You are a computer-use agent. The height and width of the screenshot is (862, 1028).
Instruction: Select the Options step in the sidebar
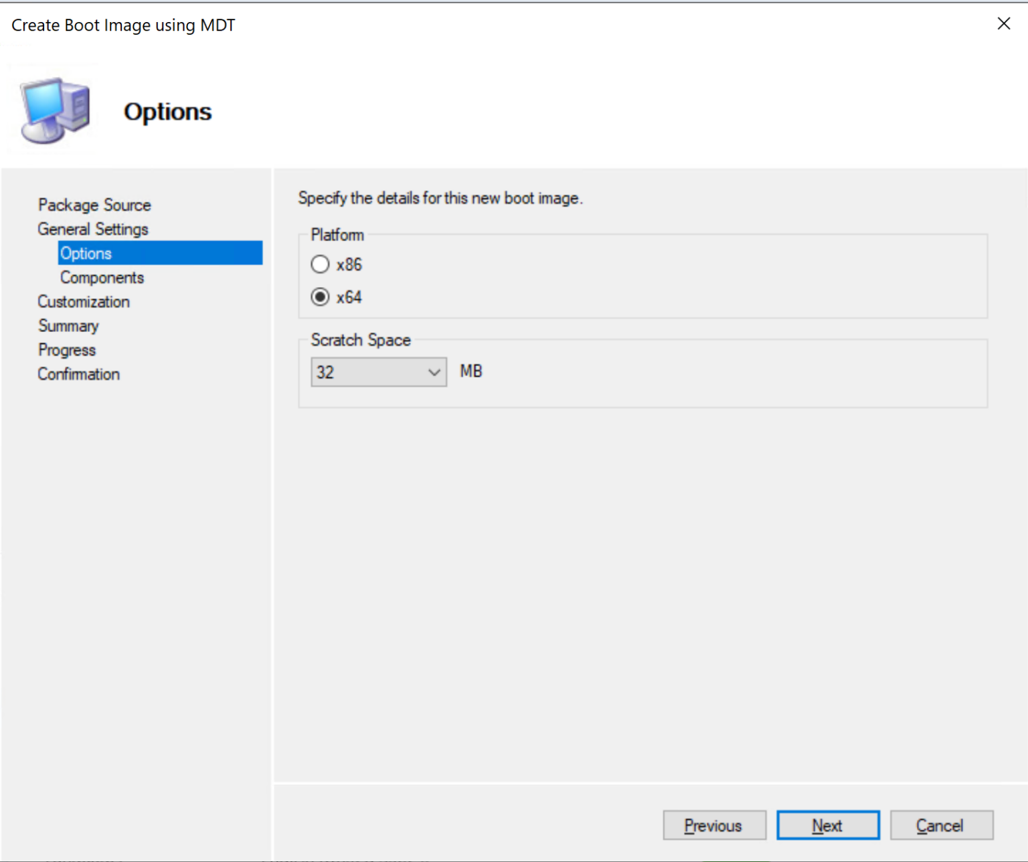pos(86,253)
